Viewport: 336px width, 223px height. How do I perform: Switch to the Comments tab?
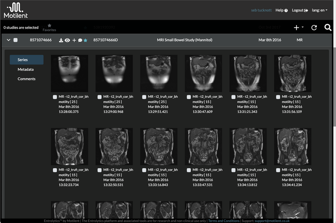point(27,79)
